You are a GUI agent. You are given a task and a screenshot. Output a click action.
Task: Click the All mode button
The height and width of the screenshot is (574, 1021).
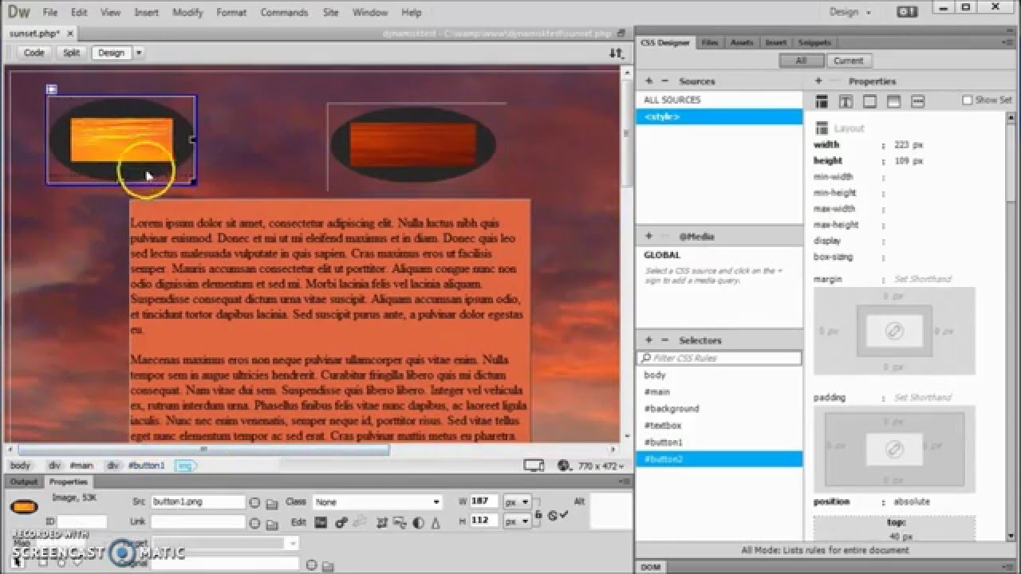(801, 61)
